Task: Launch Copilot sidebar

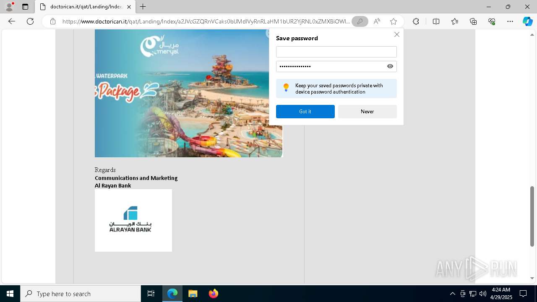Action: (x=527, y=21)
